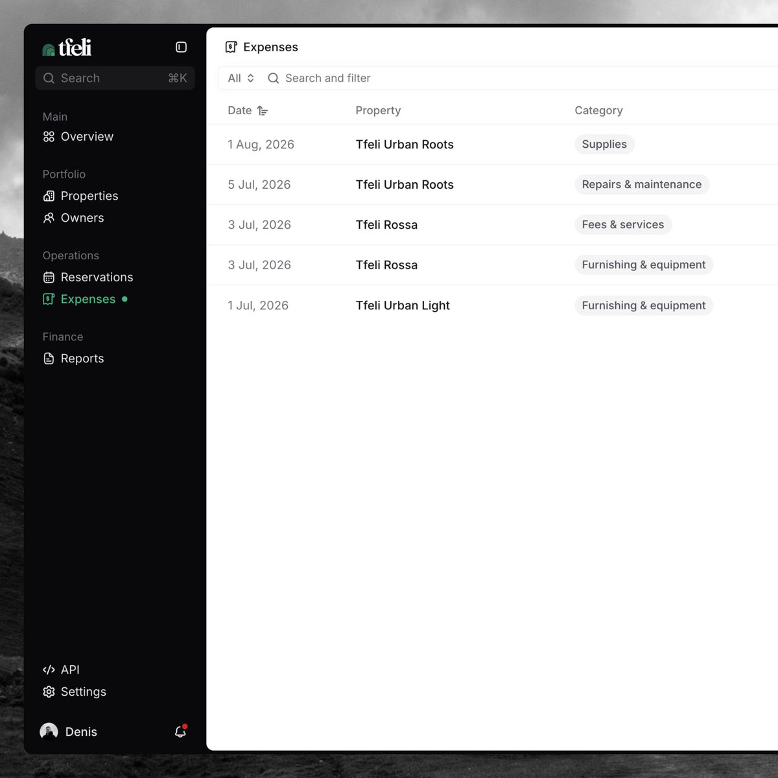Viewport: 778px width, 778px height.
Task: Click the Settings gear icon
Action: (x=49, y=692)
